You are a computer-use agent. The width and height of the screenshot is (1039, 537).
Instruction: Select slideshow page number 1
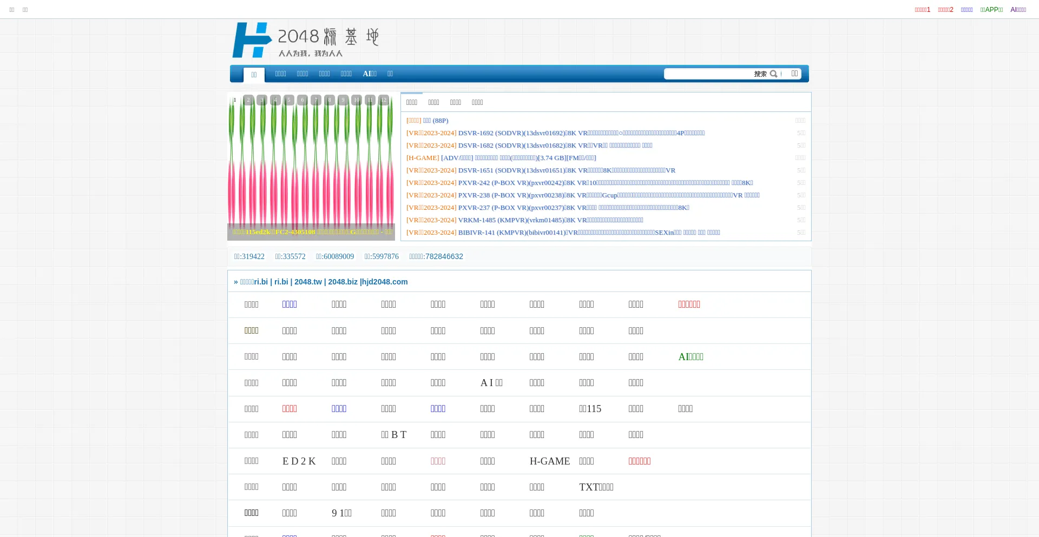(x=235, y=100)
